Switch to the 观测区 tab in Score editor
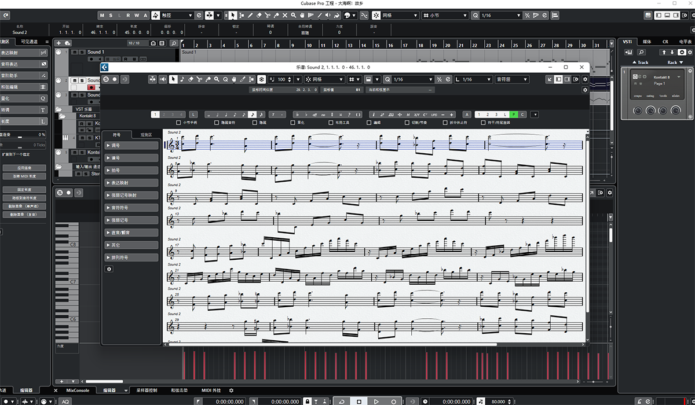695x405 pixels. coord(145,134)
